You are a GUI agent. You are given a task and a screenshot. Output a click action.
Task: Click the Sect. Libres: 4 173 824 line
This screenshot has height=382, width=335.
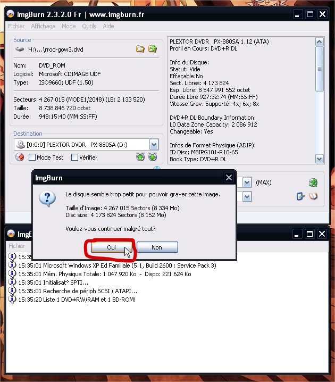click(199, 83)
